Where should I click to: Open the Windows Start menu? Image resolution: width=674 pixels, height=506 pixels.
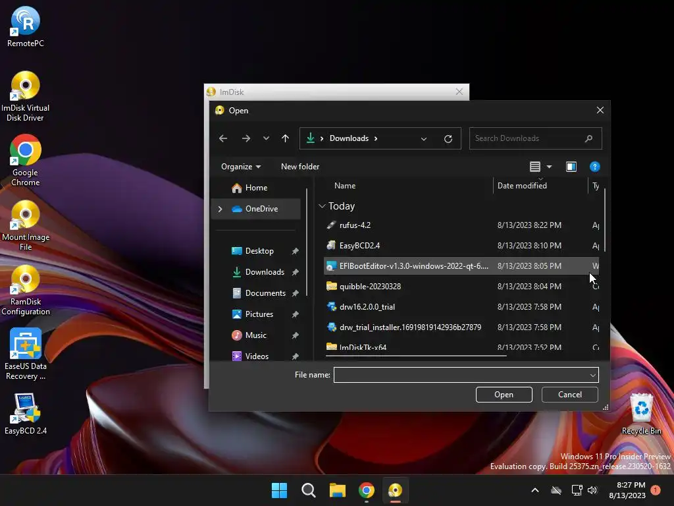(279, 490)
